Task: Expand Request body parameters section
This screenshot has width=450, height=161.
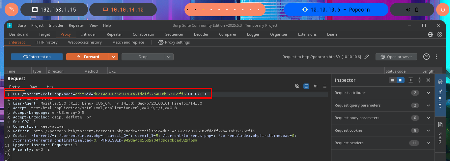Action: click(383, 118)
